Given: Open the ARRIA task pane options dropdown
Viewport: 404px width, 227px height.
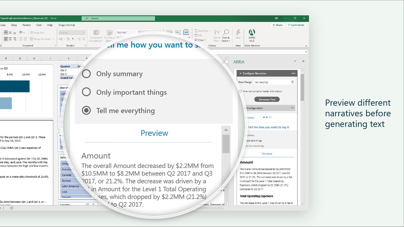Looking at the screenshot, I should tap(295, 61).
